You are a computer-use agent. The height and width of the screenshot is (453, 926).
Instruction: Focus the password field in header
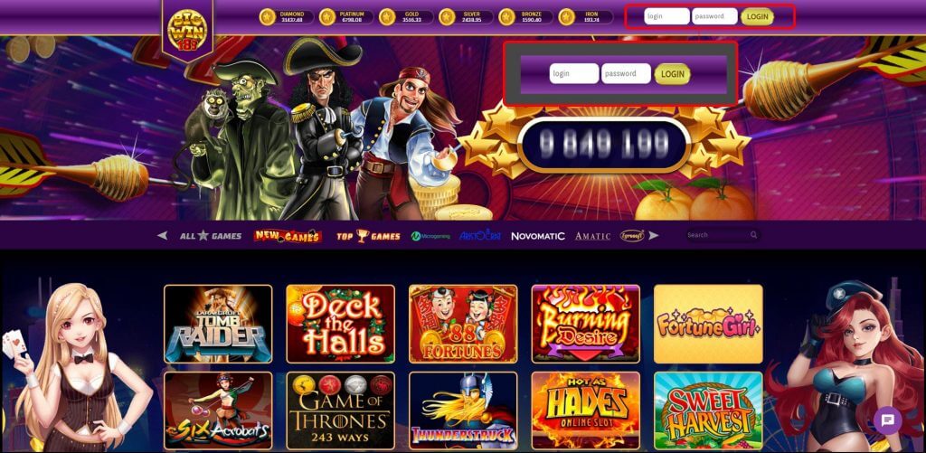[714, 16]
